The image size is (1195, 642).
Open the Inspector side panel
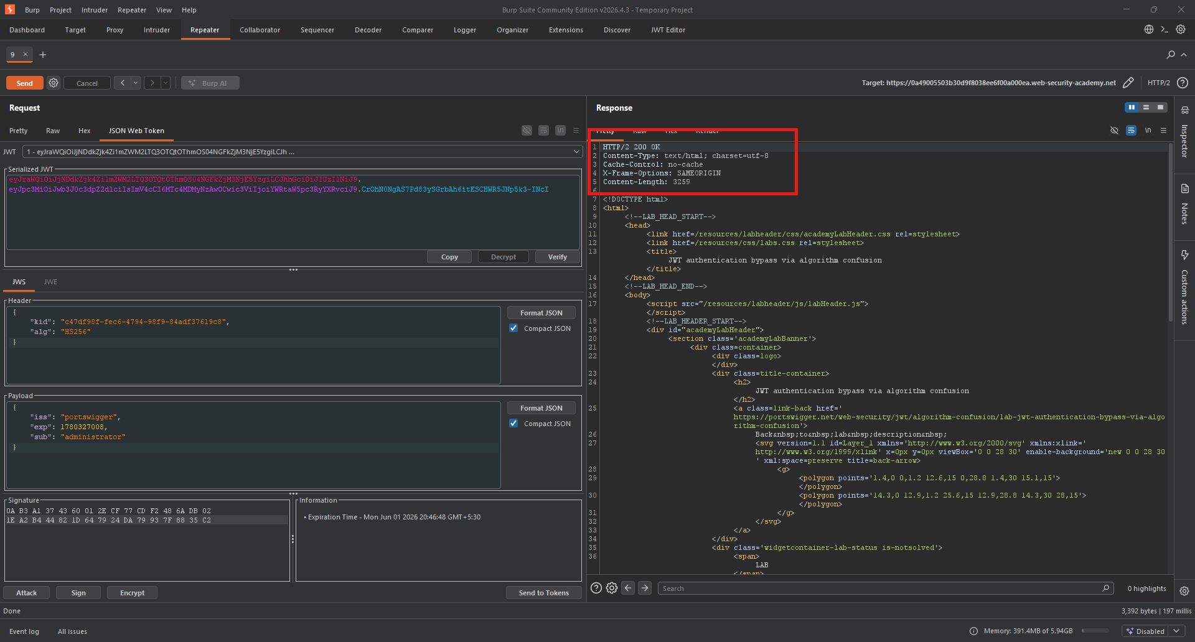[1184, 132]
